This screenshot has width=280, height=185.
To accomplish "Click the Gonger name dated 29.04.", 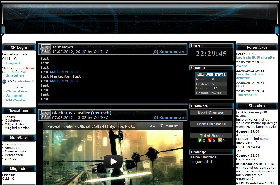I will coord(242,131).
